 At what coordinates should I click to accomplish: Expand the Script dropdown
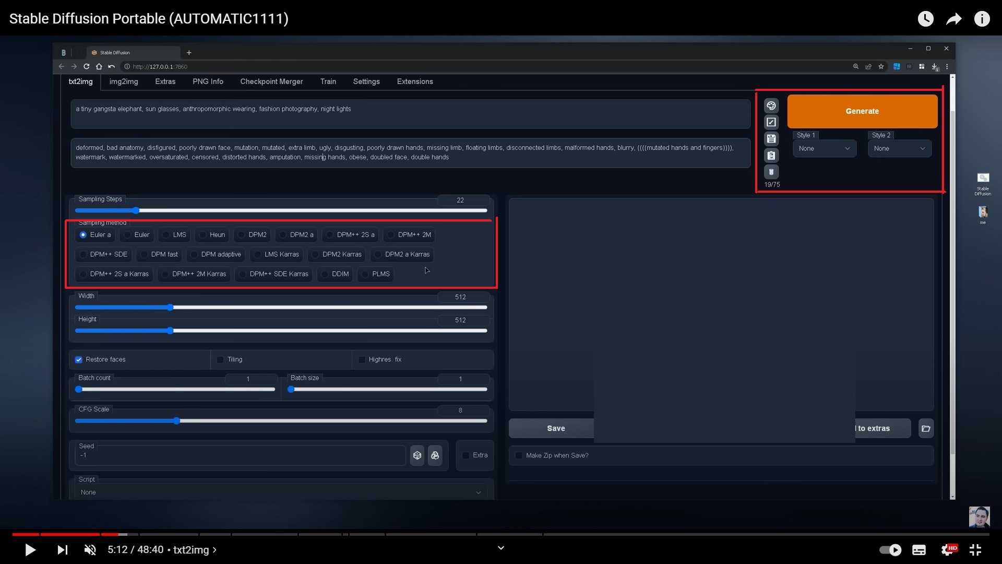[281, 492]
